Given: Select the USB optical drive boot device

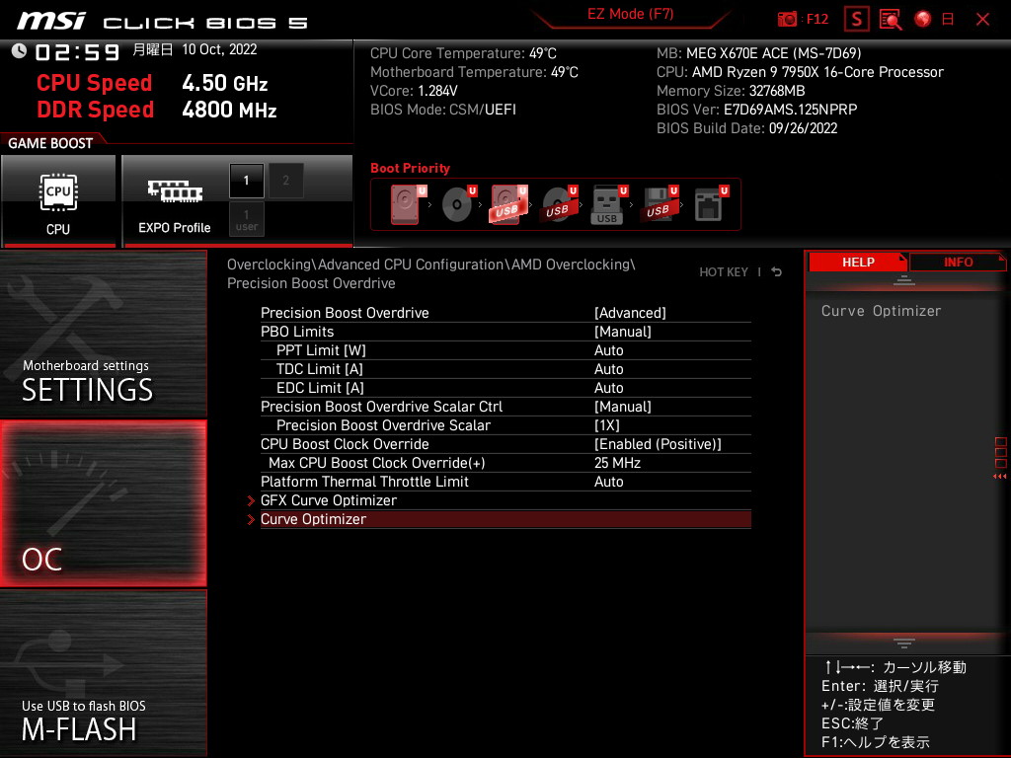Looking at the screenshot, I should click(x=559, y=204).
